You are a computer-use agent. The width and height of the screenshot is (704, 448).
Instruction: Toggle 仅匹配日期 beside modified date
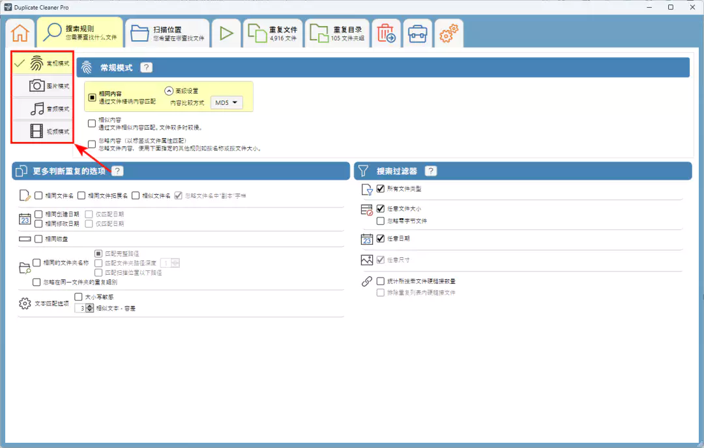[89, 223]
